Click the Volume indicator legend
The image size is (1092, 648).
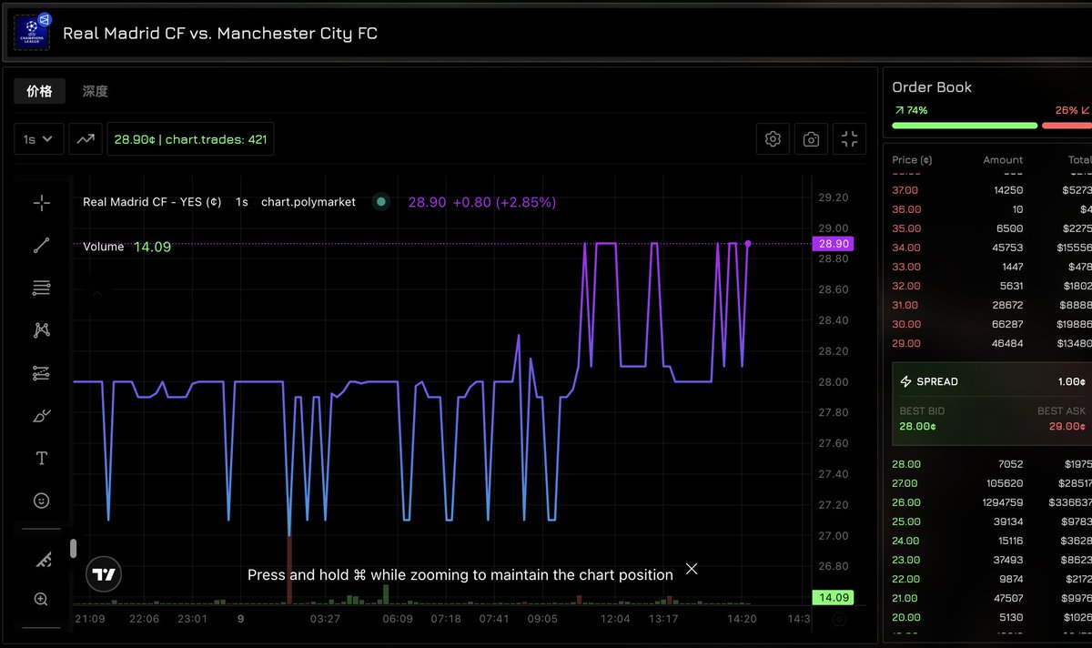tap(104, 247)
